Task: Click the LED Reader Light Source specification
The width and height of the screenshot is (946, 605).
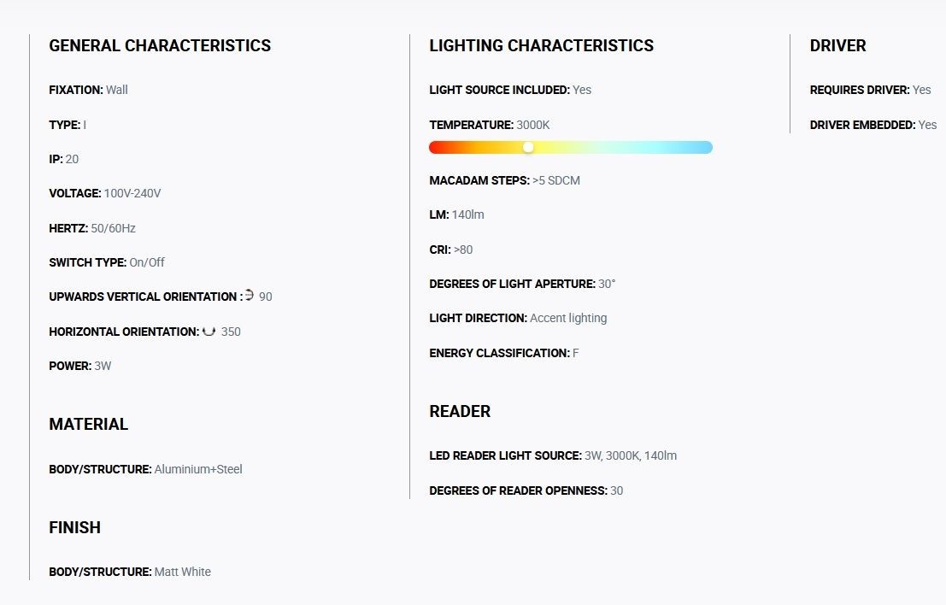Action: (x=553, y=455)
